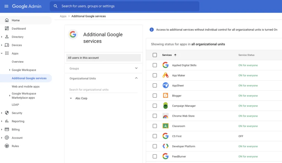Click the Security shield icon

click(7, 113)
